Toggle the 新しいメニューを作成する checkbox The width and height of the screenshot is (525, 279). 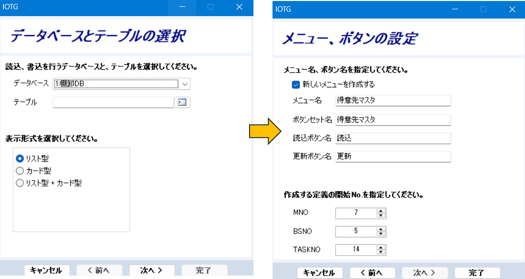coord(295,84)
